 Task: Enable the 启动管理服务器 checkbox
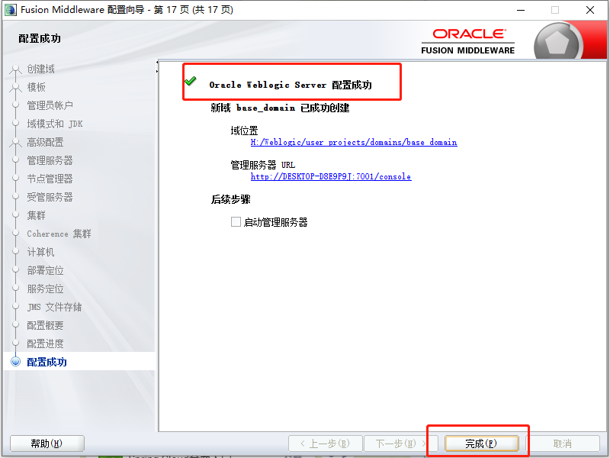(x=236, y=222)
